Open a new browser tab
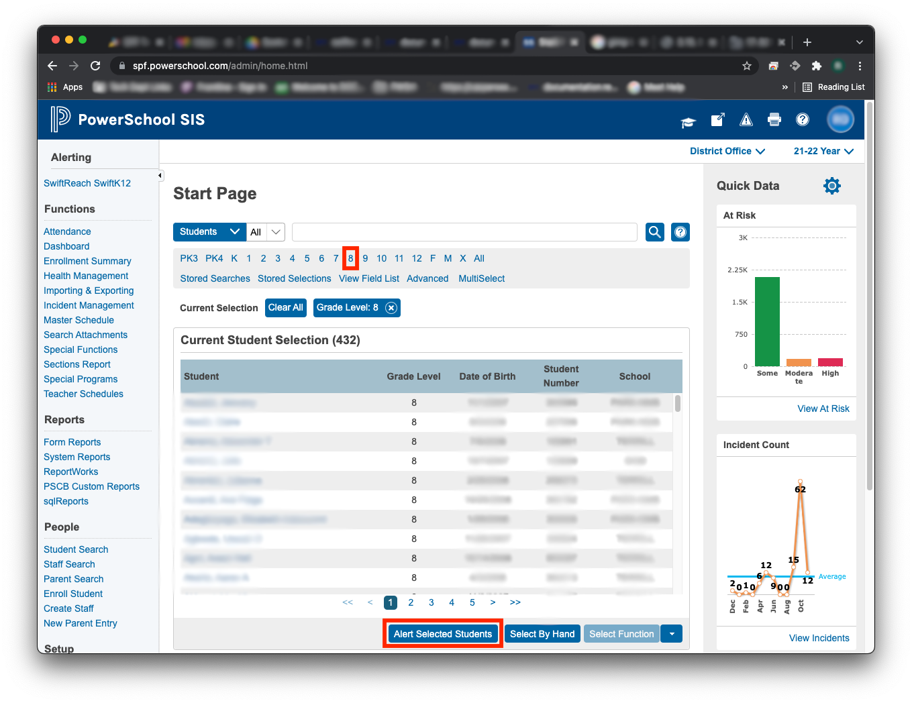 click(807, 42)
